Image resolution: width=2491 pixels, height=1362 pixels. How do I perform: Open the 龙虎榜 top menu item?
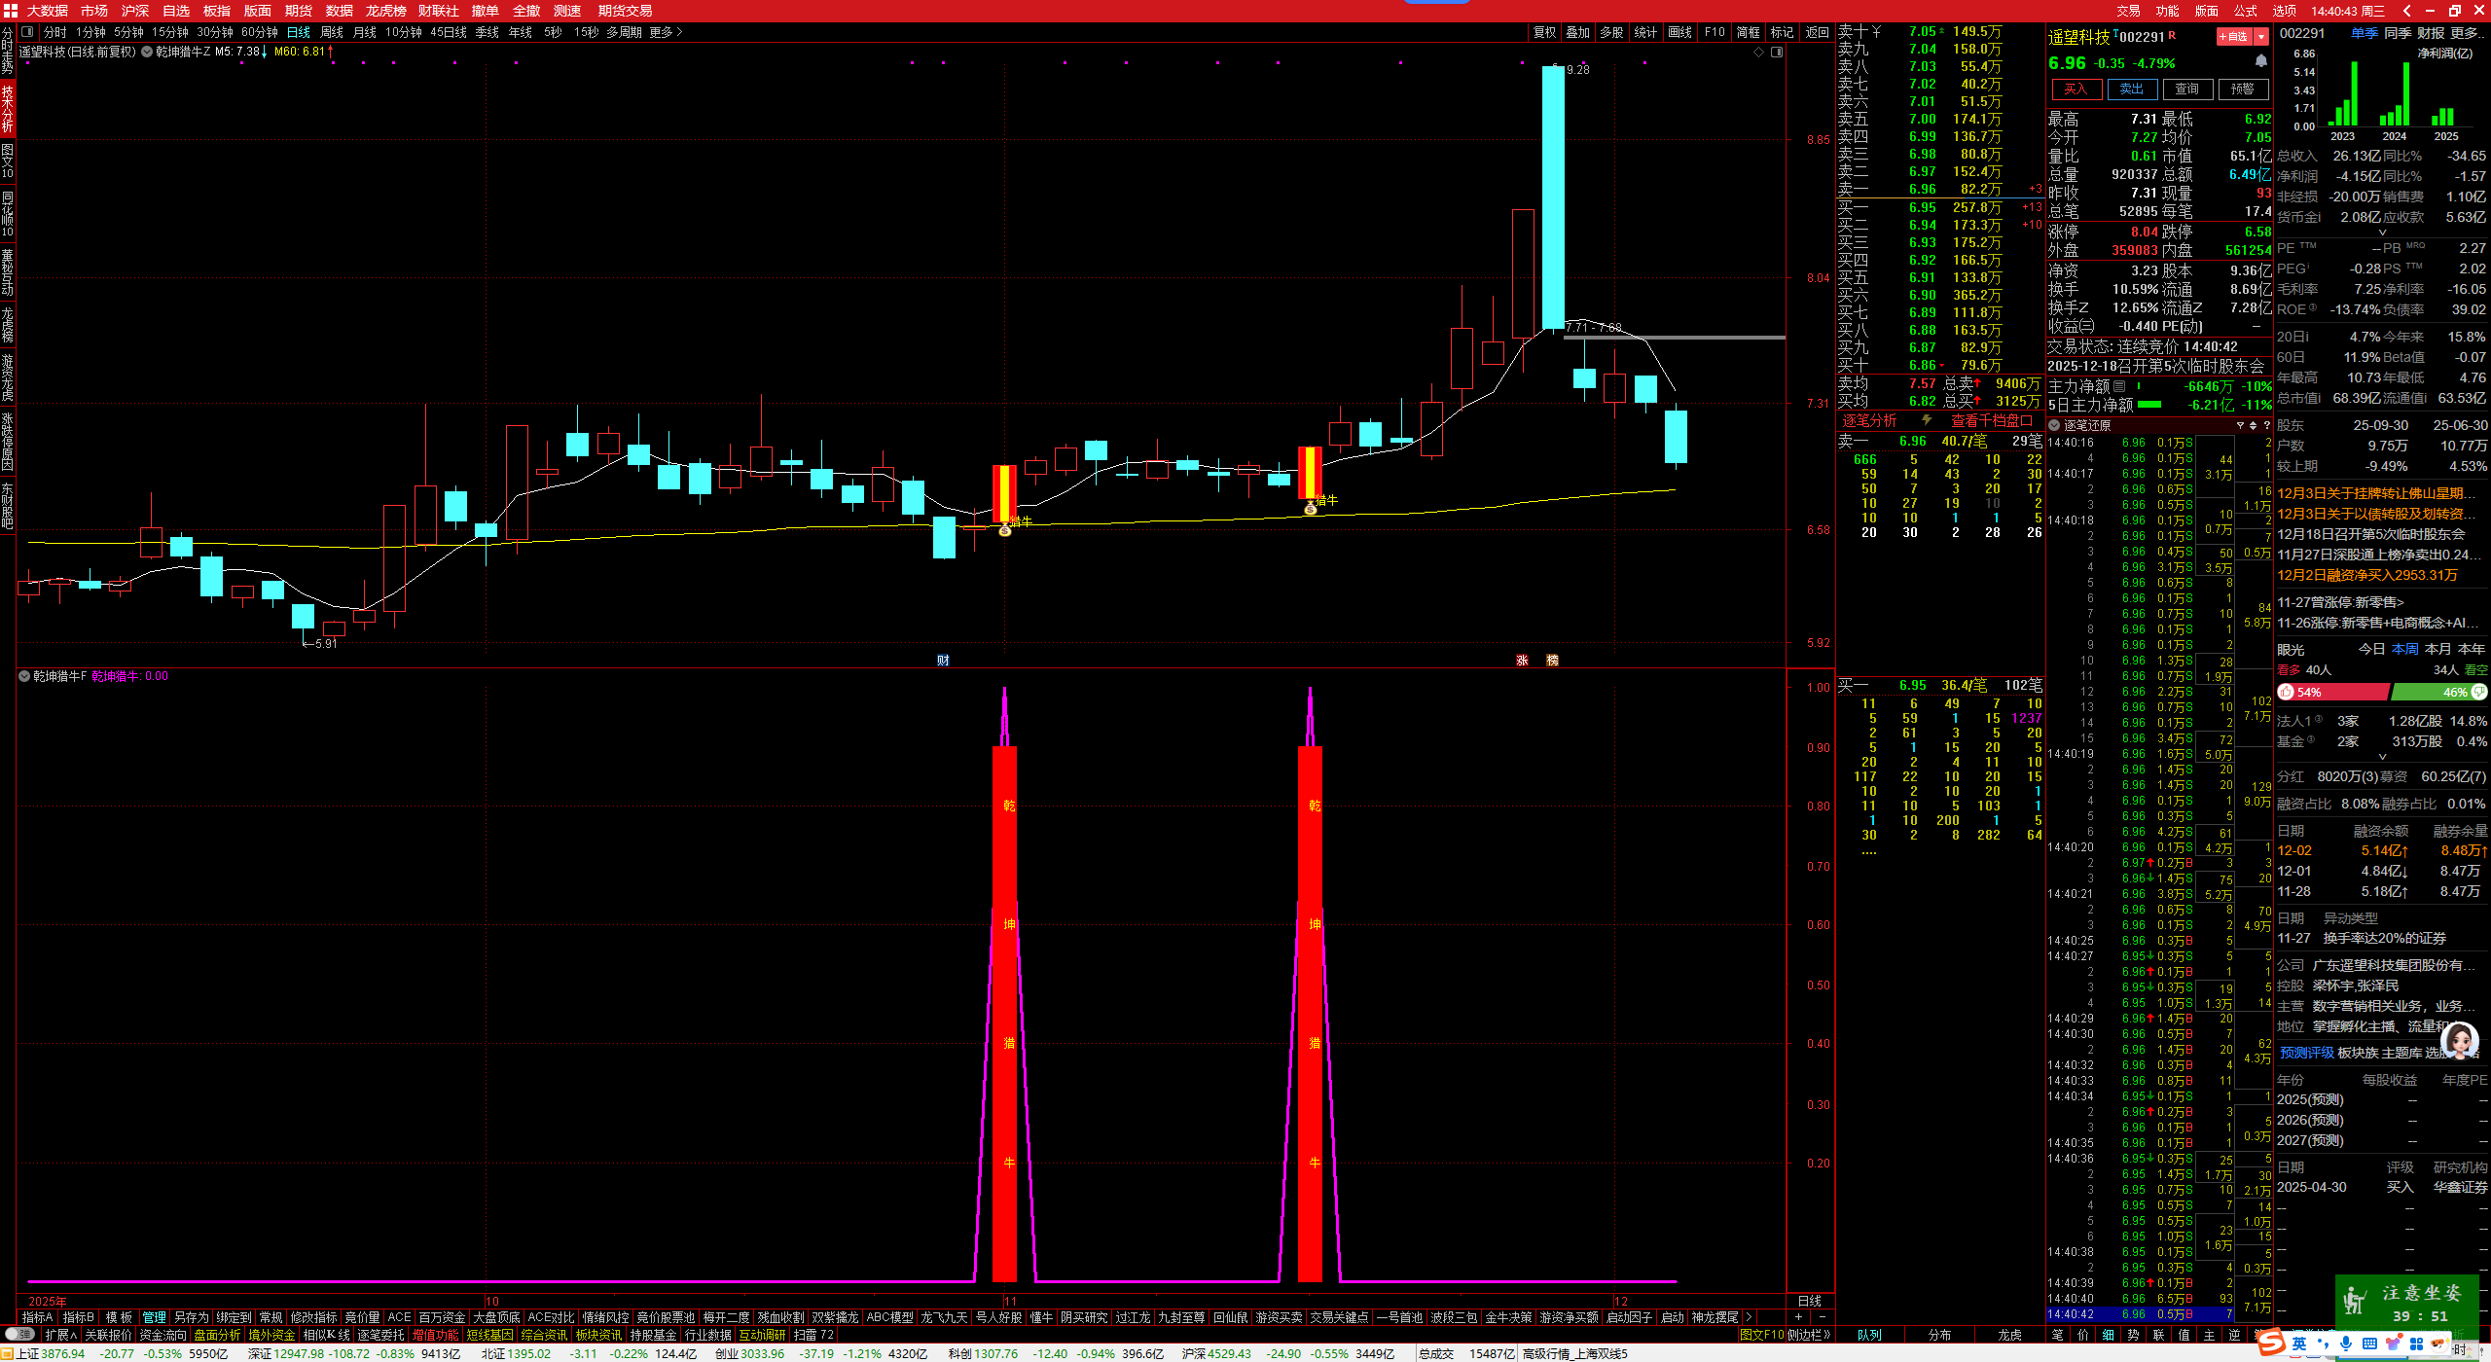385,11
